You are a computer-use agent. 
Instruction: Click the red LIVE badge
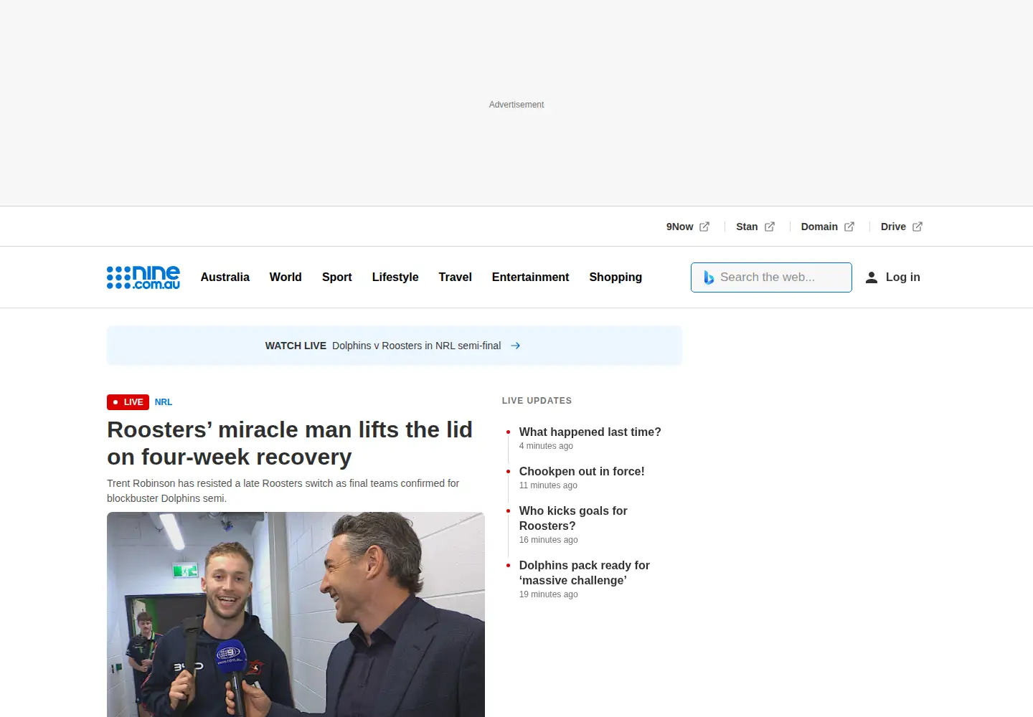[x=128, y=402]
